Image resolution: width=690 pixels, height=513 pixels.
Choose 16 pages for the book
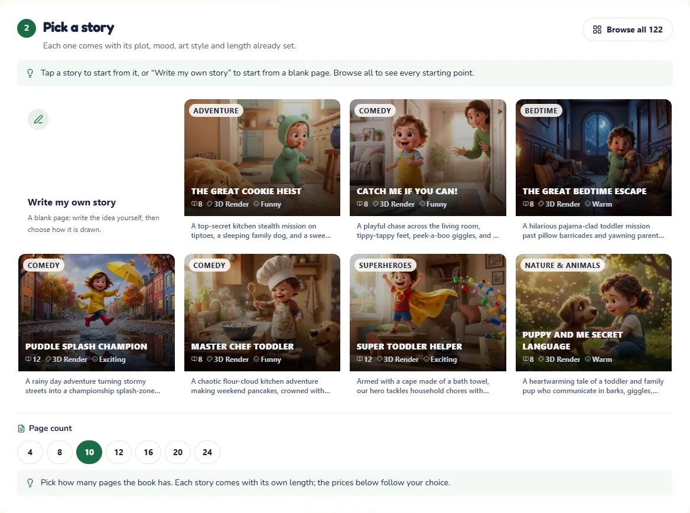148,452
